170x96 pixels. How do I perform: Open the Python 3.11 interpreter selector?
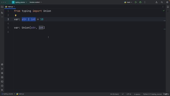pos(152,94)
